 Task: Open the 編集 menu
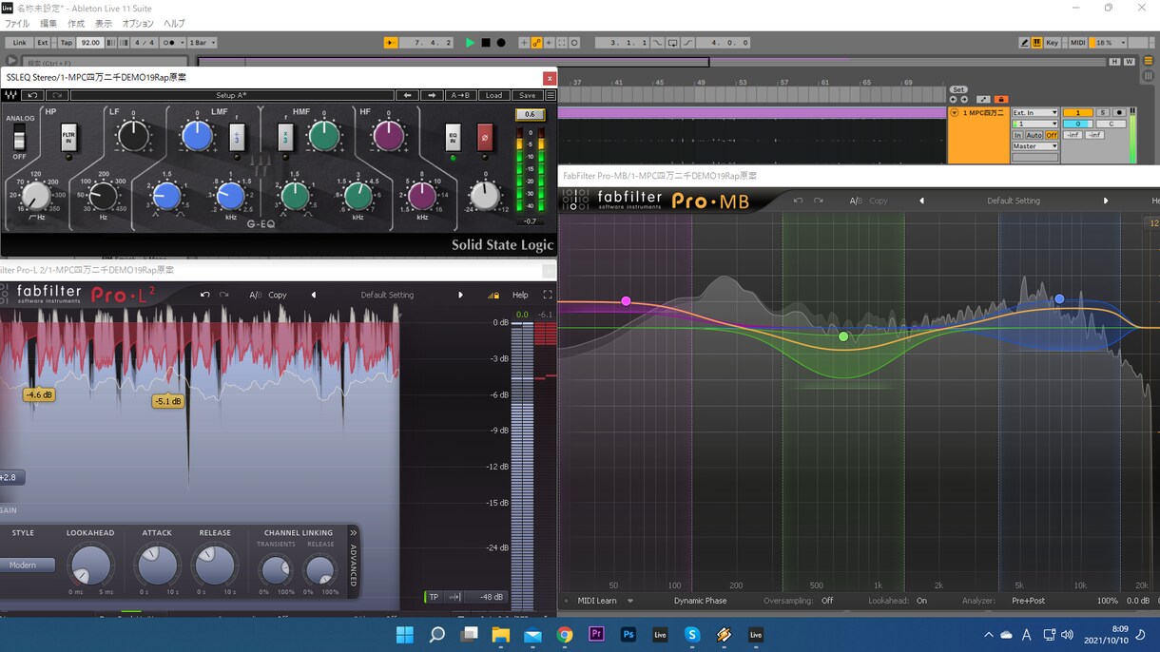point(48,23)
